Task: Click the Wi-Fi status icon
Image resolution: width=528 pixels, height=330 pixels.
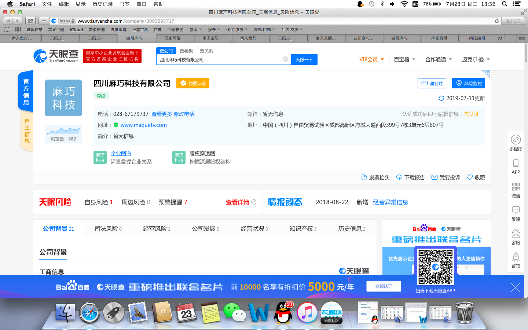Action: (x=404, y=4)
